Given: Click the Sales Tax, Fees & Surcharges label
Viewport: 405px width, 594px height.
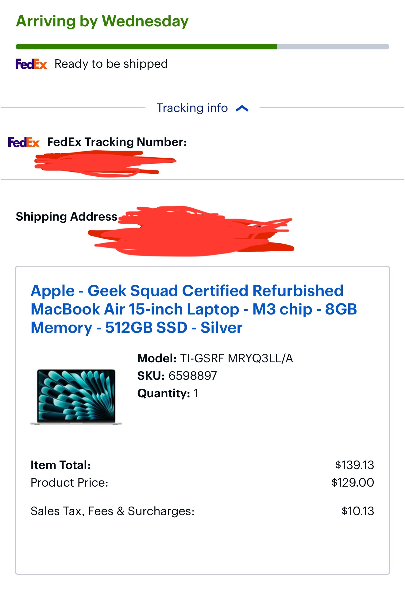Looking at the screenshot, I should [x=113, y=511].
